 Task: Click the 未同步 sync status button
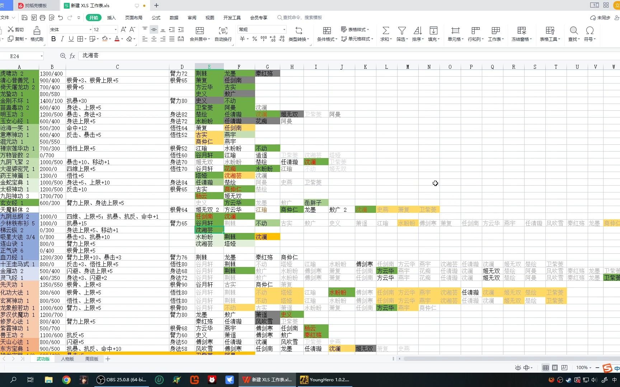click(600, 18)
